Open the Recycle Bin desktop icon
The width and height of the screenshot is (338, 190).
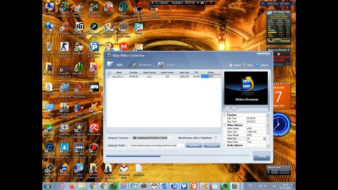49,49
